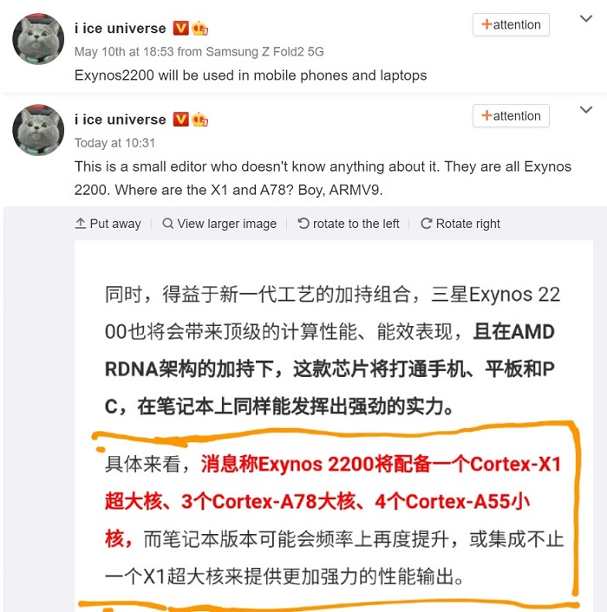Open avatar of first ice universe post
The image size is (607, 612).
coord(38,39)
